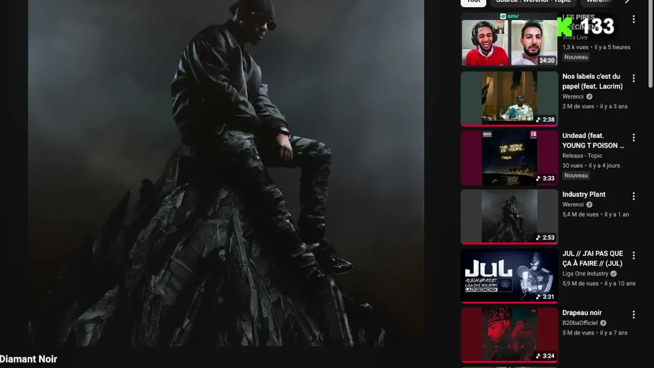The height and width of the screenshot is (368, 654).
Task: Open 'Nos labels c'est du papel (feat. Lacrim)' title
Action: [x=593, y=81]
